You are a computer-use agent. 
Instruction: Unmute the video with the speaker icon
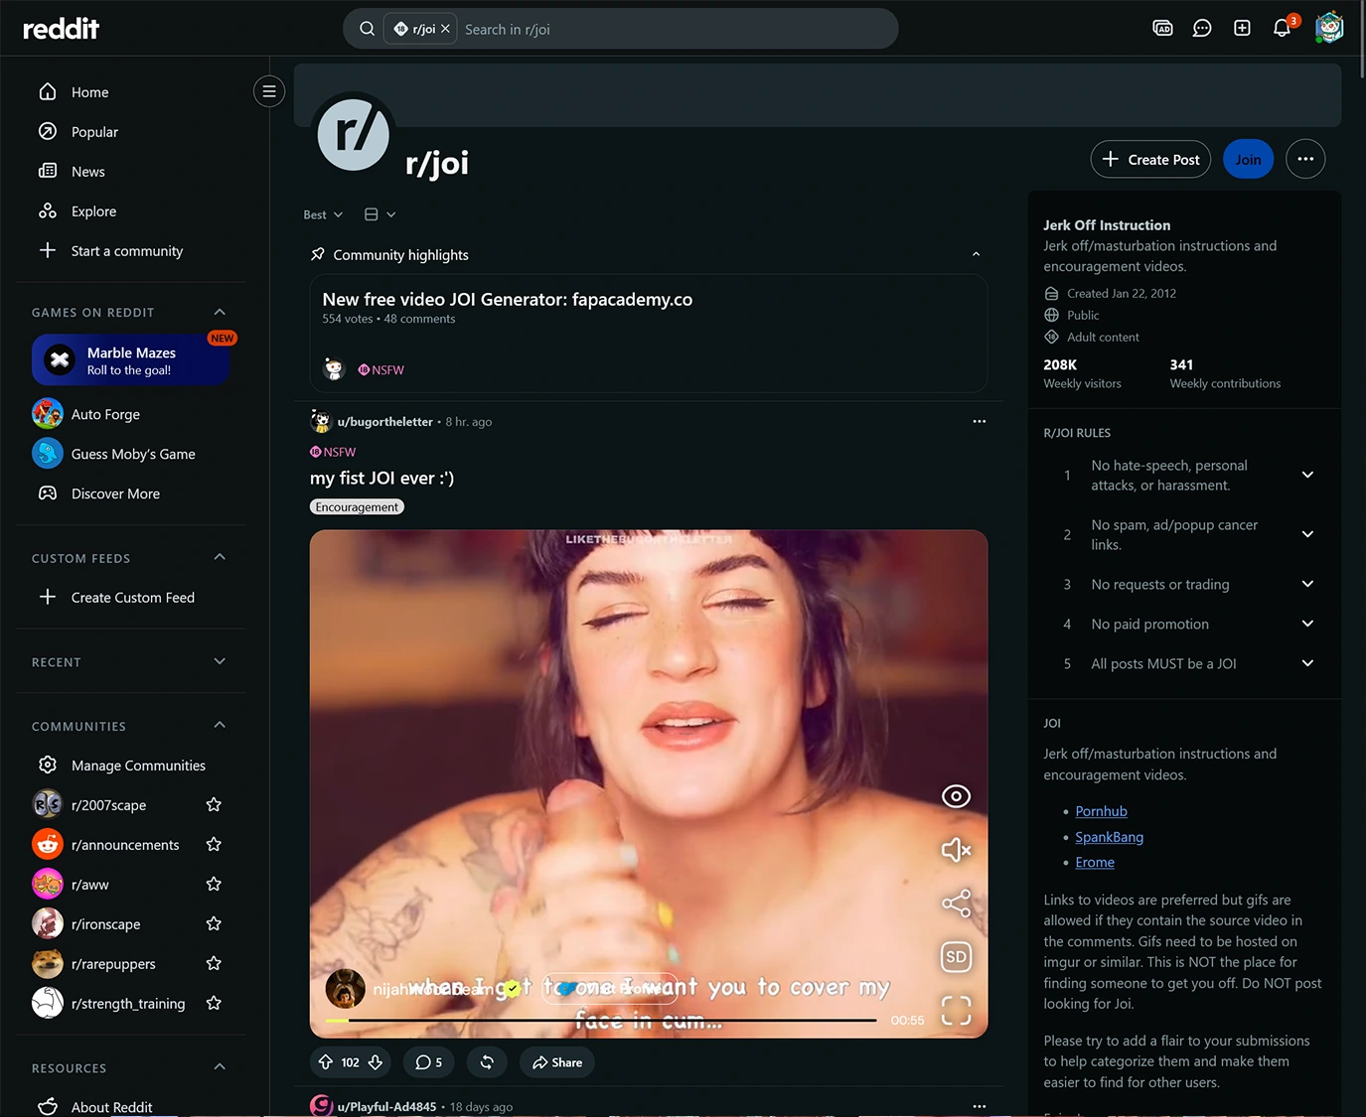click(x=956, y=850)
